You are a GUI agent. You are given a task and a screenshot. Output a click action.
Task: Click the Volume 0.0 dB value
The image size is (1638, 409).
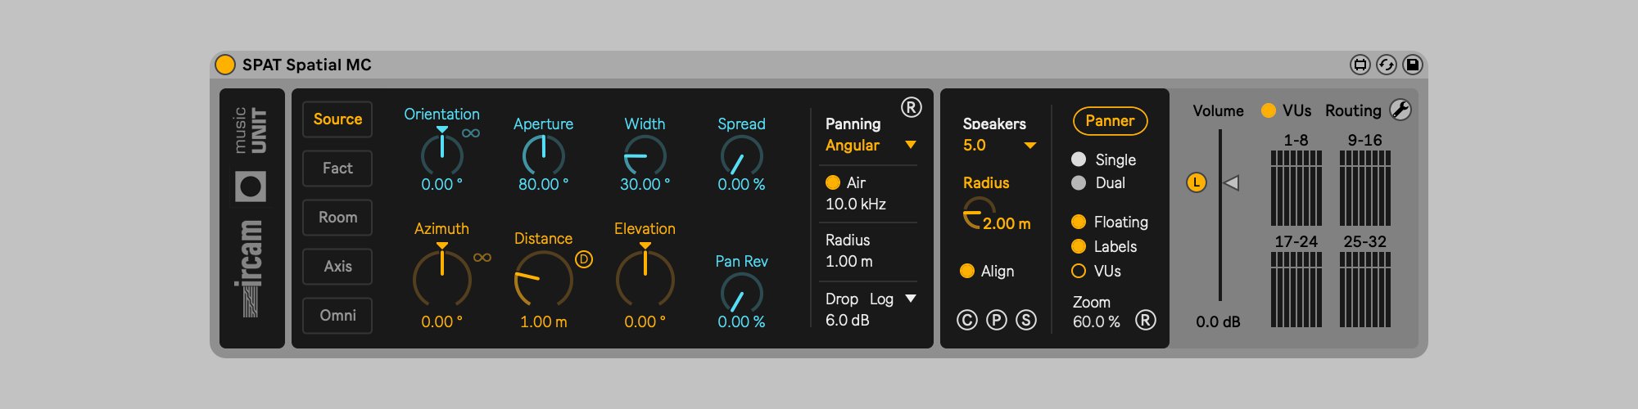(1219, 322)
